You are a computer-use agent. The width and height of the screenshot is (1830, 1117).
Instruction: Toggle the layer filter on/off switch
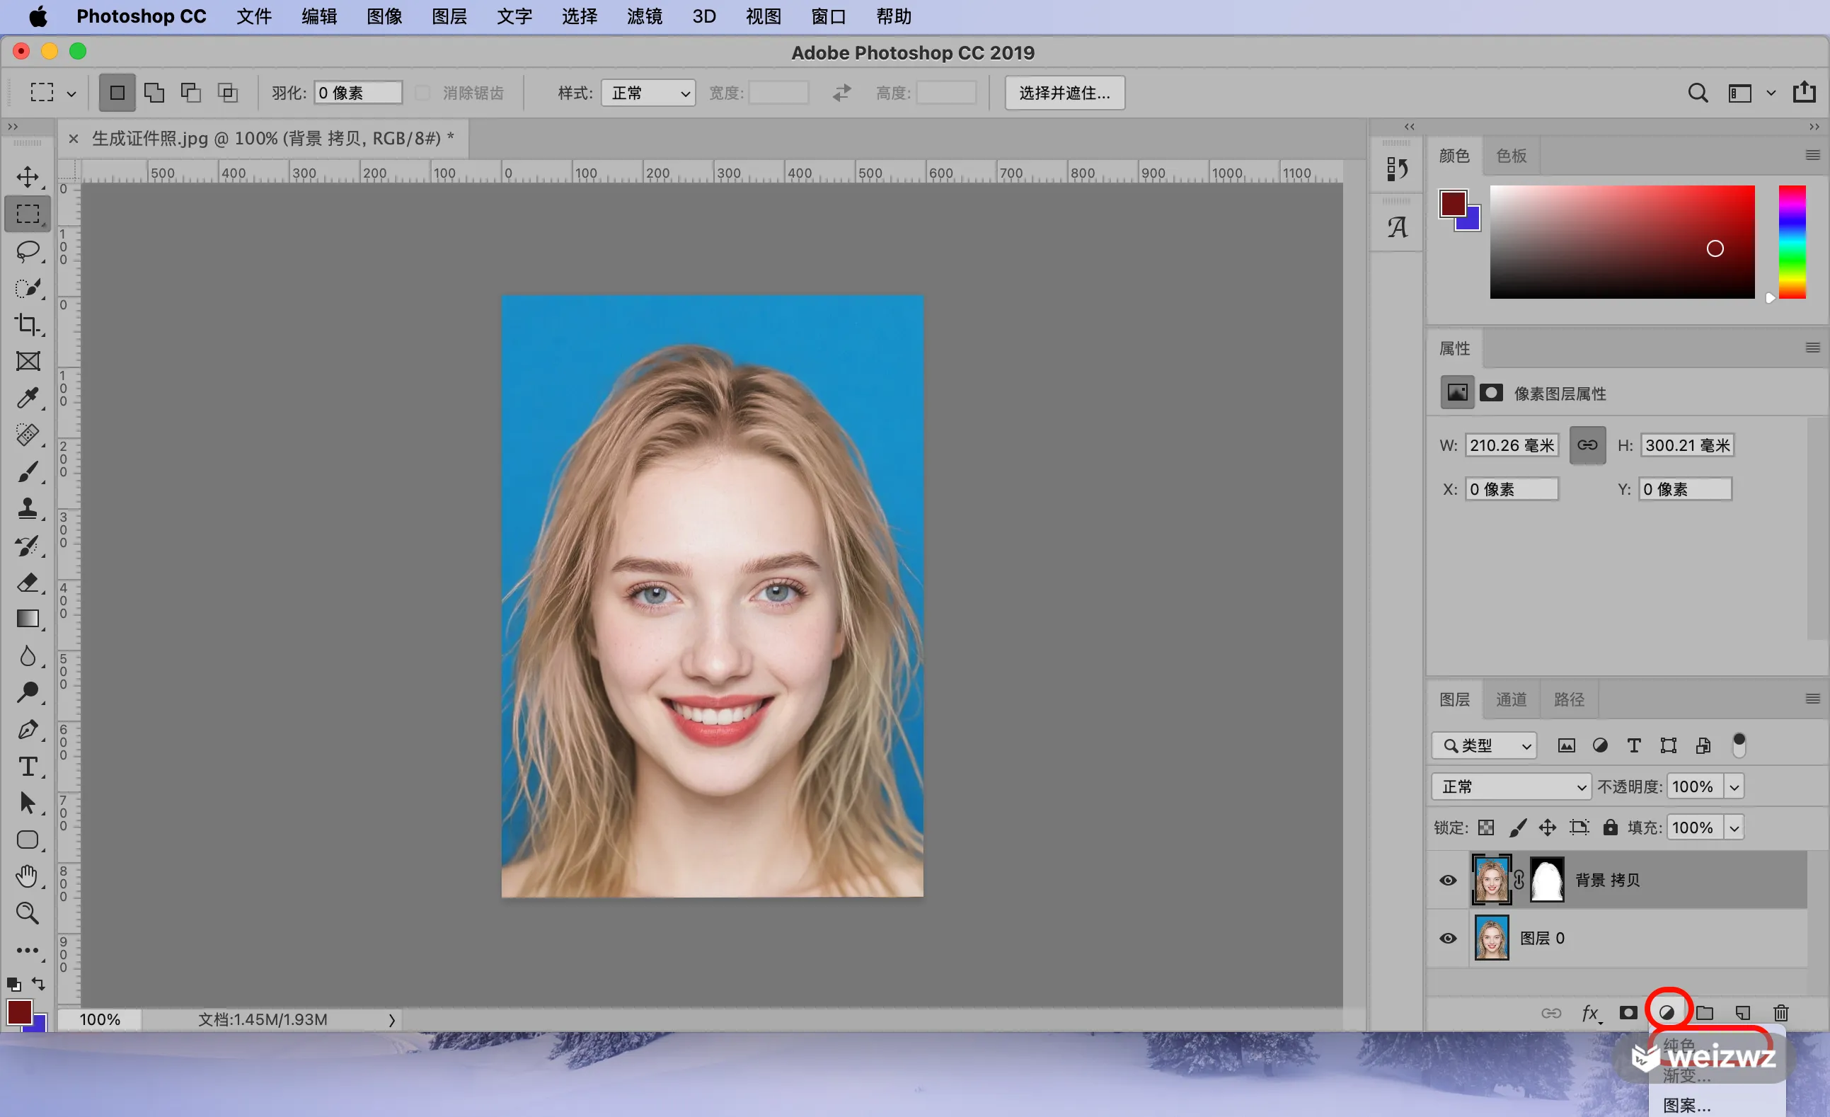pos(1739,745)
